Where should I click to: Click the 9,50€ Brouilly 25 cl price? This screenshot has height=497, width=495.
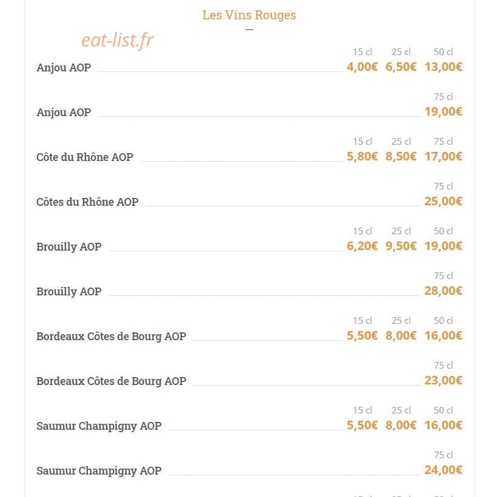click(400, 246)
